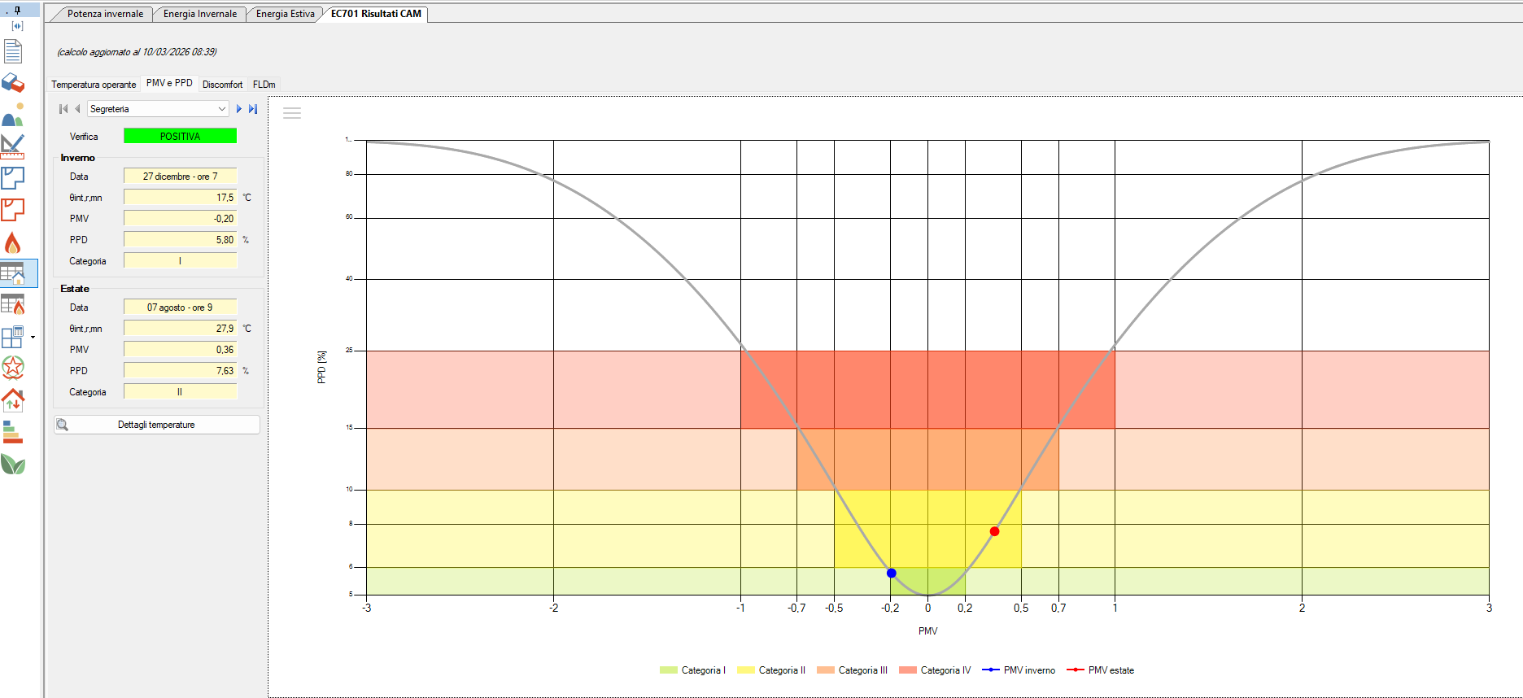1523x698 pixels.
Task: Click the table with flame sidebar icon
Action: (x=13, y=304)
